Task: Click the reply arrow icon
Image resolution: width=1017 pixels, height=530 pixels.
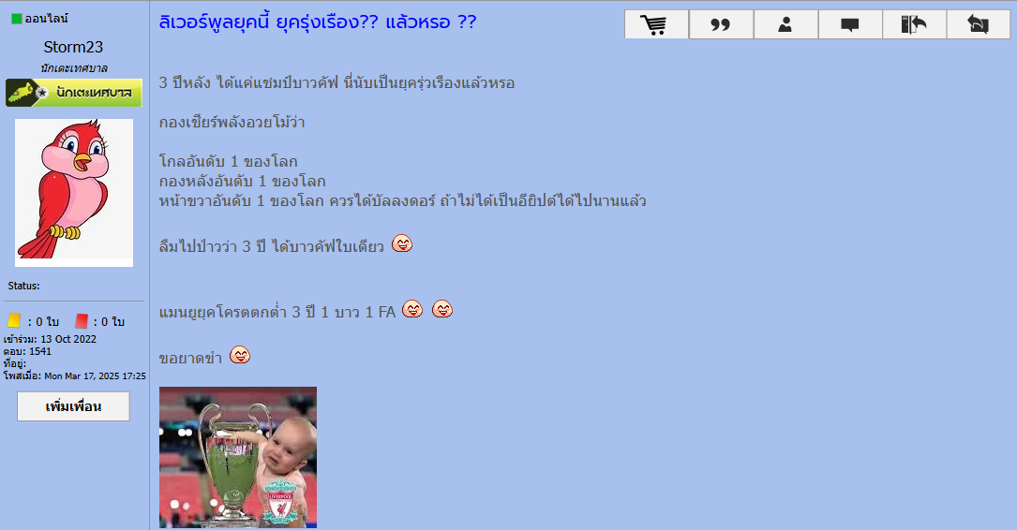Action: (x=978, y=24)
